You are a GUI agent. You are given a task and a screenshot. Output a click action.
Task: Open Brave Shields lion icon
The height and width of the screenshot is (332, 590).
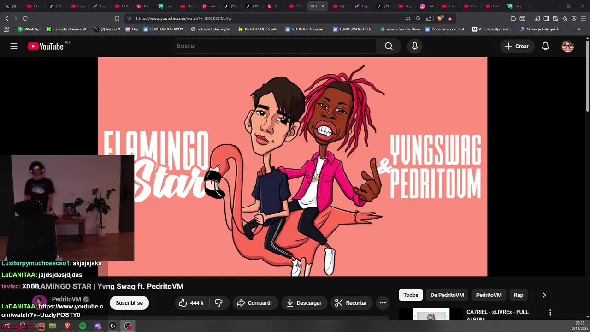point(440,18)
